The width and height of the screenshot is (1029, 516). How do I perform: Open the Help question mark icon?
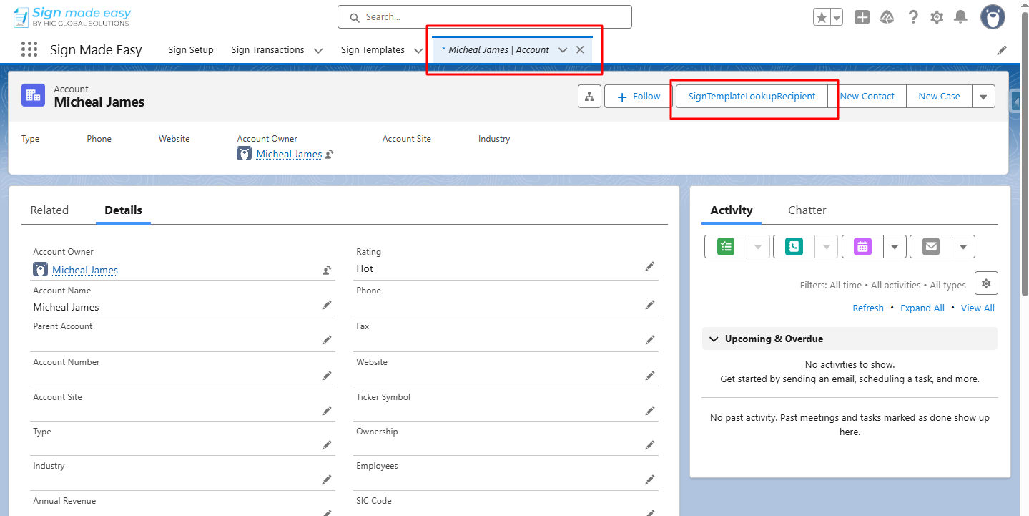913,17
